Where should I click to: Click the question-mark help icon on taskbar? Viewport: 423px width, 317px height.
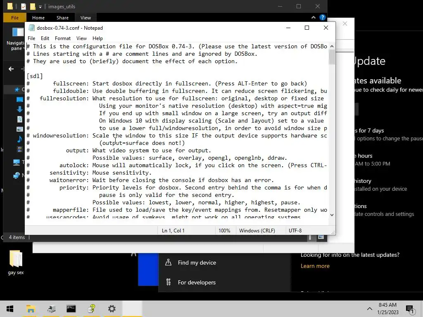[91, 309]
